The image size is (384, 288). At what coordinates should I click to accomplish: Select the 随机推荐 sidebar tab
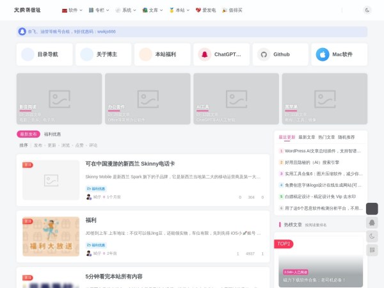346,137
